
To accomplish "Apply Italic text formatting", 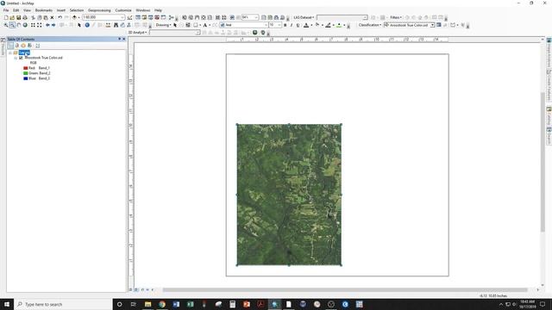I will pyautogui.click(x=292, y=25).
